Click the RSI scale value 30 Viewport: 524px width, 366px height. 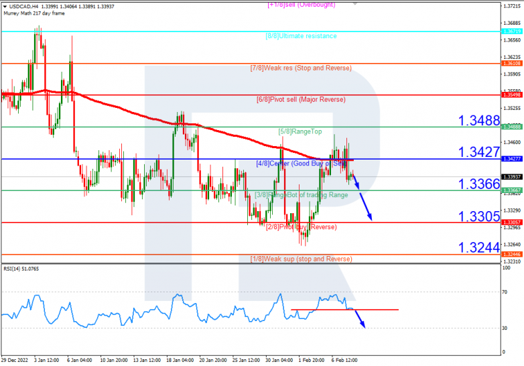[x=505, y=328]
